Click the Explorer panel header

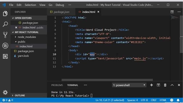pyautogui.click(x=20, y=12)
